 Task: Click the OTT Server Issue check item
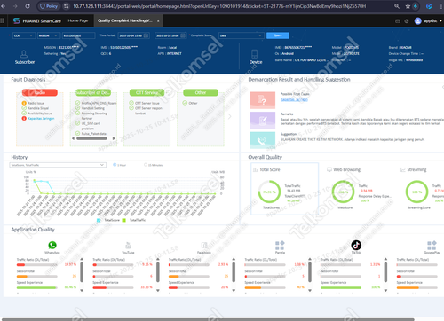(x=144, y=103)
